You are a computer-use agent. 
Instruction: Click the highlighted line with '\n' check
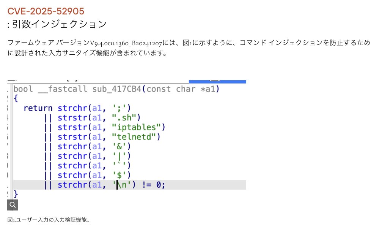tap(130, 185)
